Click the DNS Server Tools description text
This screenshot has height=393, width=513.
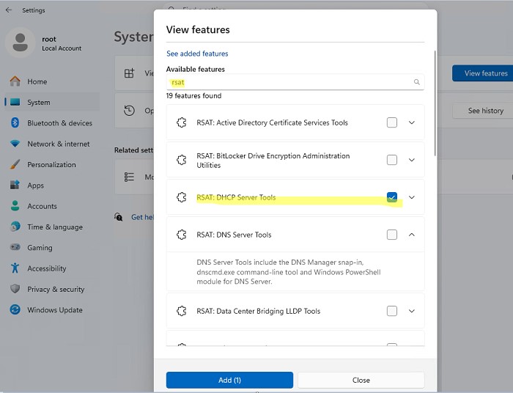click(x=289, y=271)
